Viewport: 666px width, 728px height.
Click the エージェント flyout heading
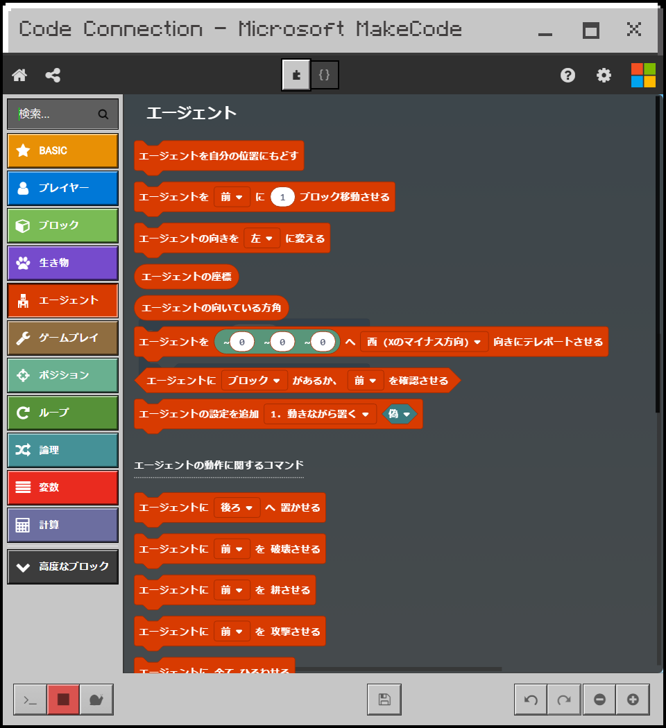(x=191, y=113)
